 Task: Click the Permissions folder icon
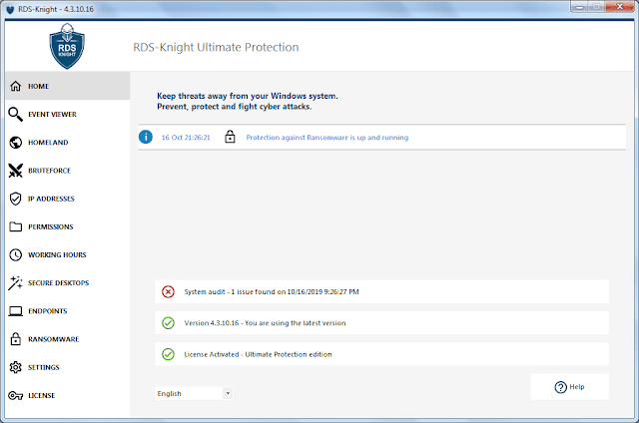[x=16, y=226]
